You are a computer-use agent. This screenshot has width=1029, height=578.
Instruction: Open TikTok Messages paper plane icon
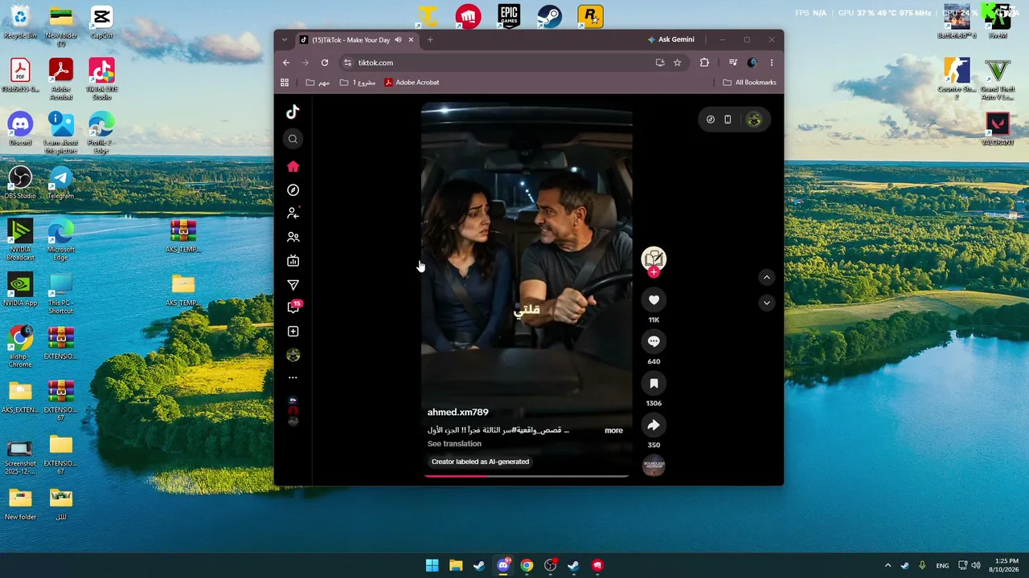click(x=293, y=285)
